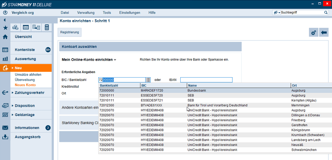This screenshot has height=160, width=332.
Task: Select HypoVereinsbank Königsbrunn row
Action: tap(215, 130)
